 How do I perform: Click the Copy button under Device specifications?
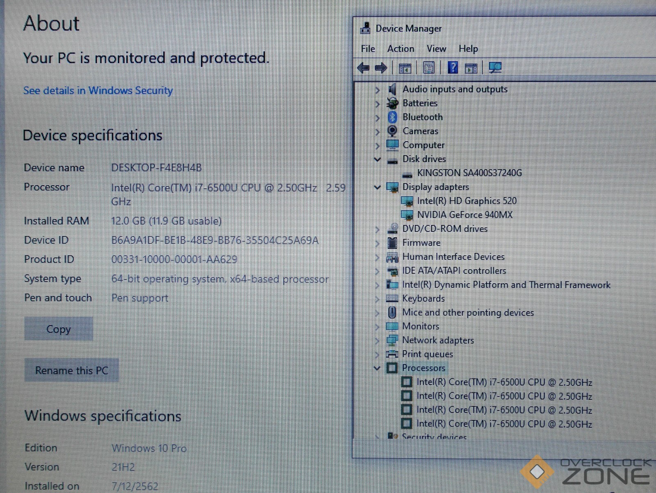(x=59, y=329)
